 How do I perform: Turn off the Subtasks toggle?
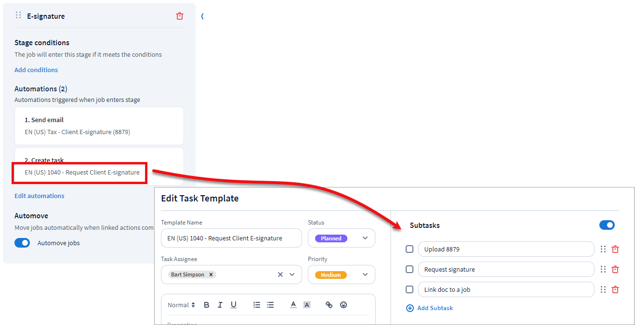pyautogui.click(x=607, y=225)
